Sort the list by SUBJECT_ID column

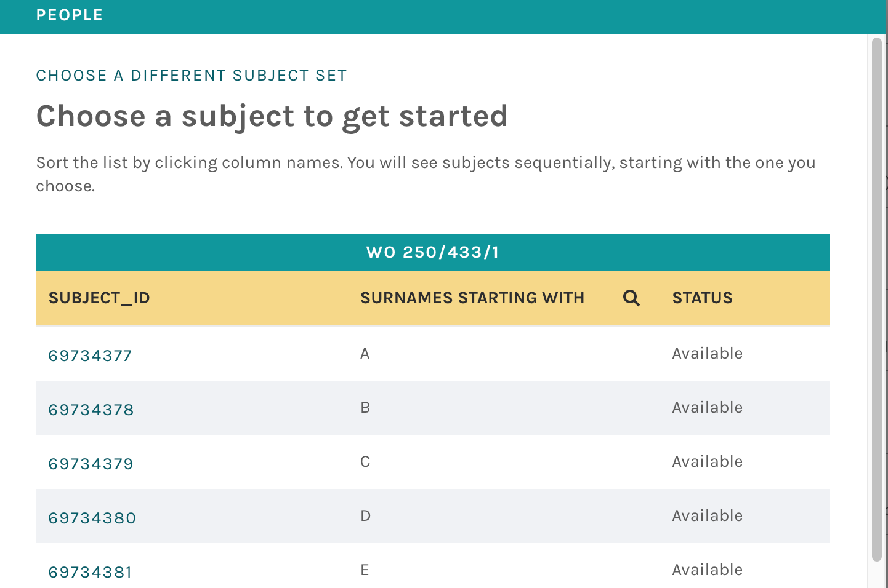tap(99, 298)
